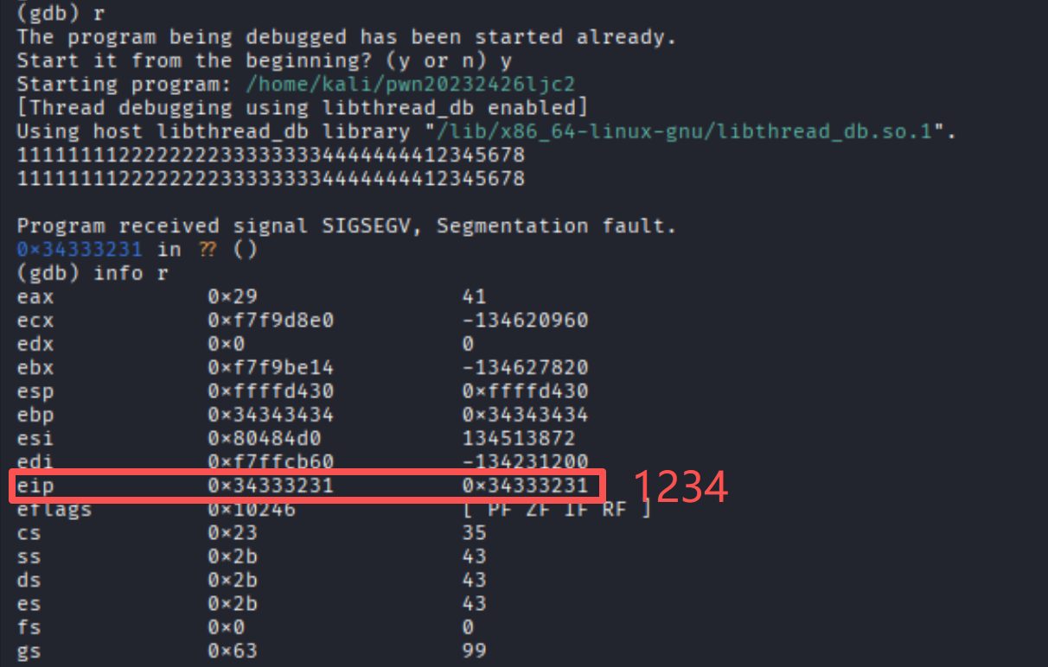Click the eflags value 0x10246

point(252,510)
